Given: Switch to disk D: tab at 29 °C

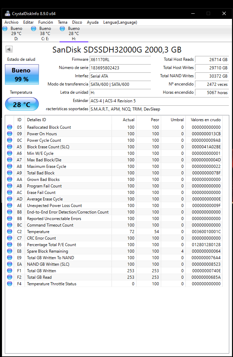Looking at the screenshot, I should point(16,34).
